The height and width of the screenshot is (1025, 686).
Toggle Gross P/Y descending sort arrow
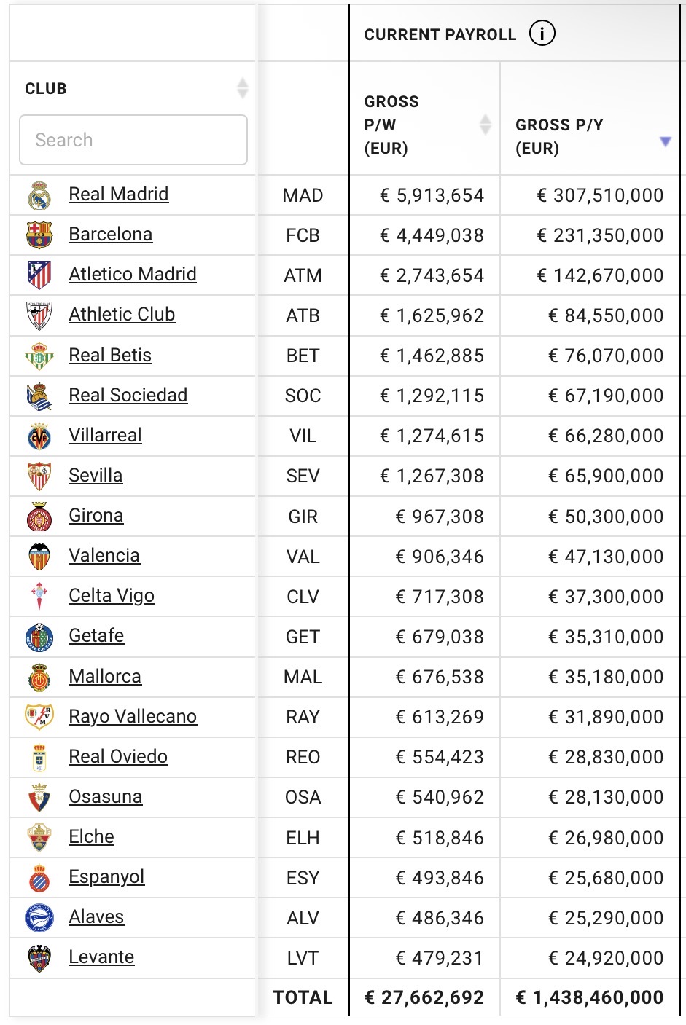pyautogui.click(x=665, y=141)
